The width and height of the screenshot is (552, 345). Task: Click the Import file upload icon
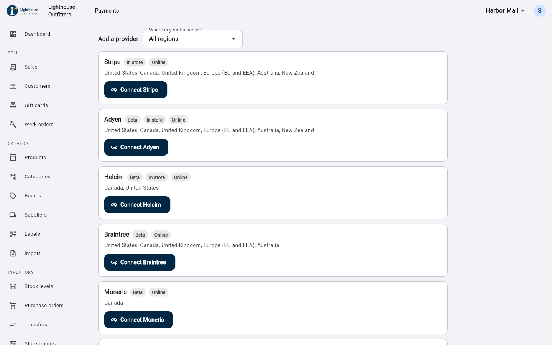13,253
